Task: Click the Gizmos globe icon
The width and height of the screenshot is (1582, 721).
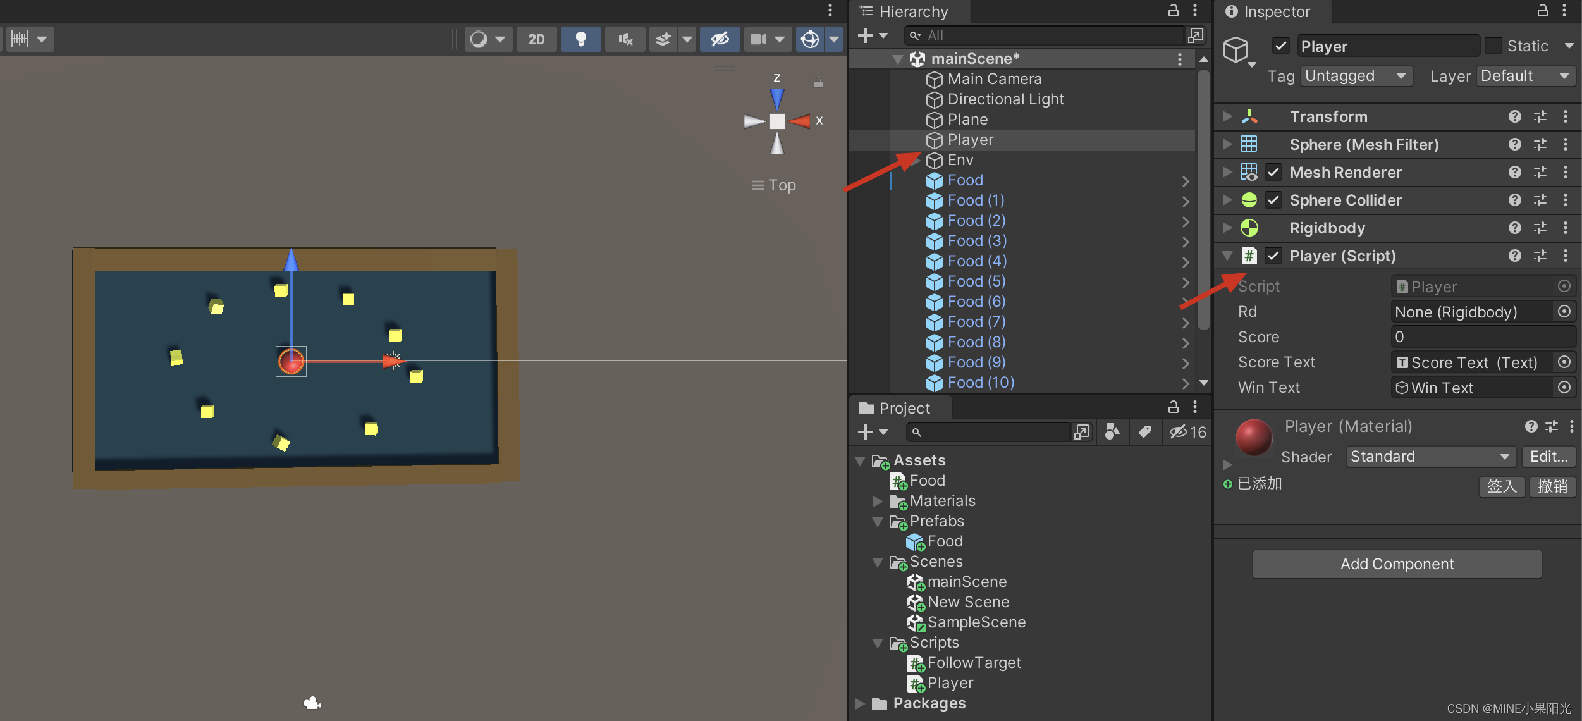Action: (x=810, y=39)
